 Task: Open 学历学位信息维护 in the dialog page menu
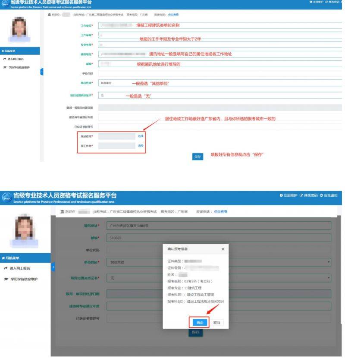(x=24, y=279)
